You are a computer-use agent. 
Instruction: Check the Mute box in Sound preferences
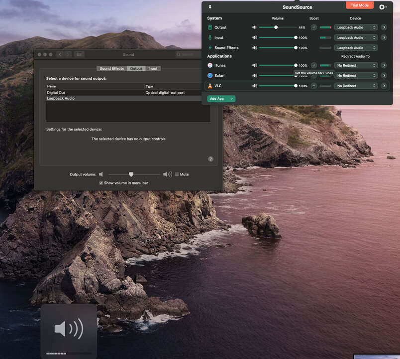177,175
